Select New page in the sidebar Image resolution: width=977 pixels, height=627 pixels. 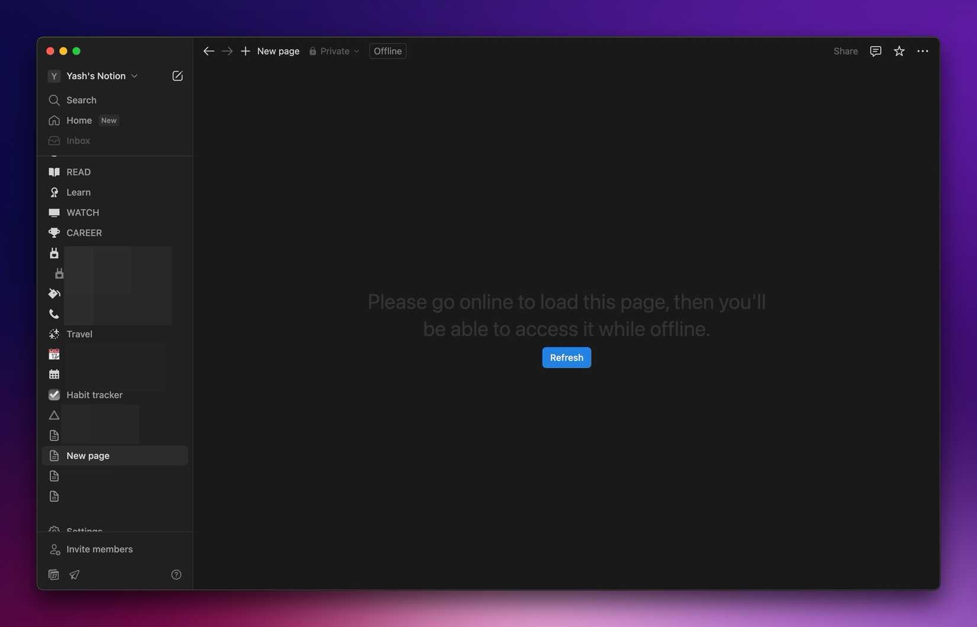click(x=115, y=456)
